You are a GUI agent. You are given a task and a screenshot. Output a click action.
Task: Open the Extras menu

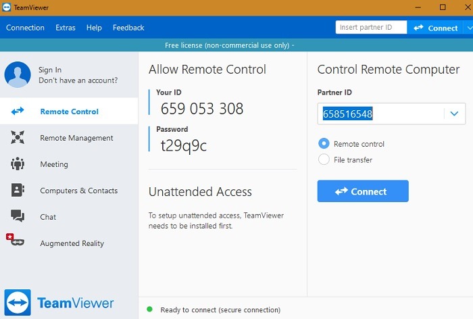66,28
